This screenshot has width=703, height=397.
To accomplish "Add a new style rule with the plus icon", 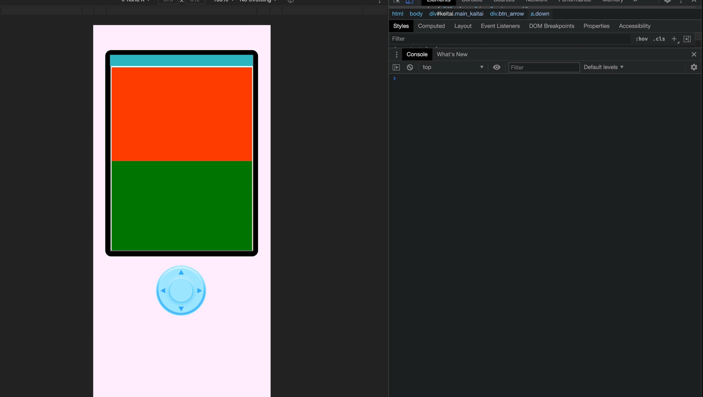I will tap(674, 39).
